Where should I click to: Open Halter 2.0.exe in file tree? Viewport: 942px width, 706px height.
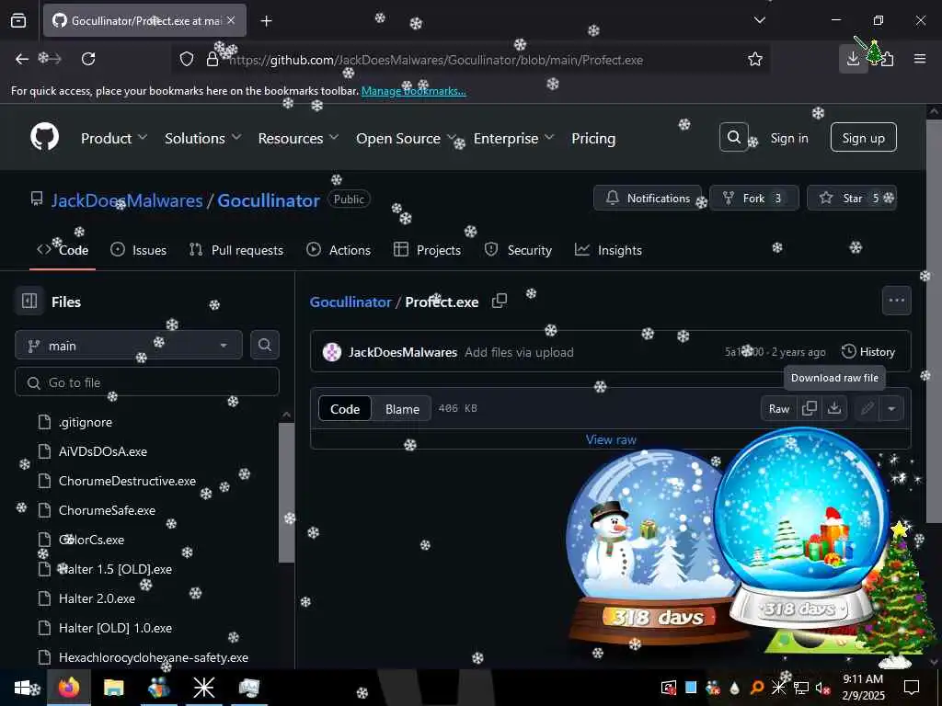(97, 598)
